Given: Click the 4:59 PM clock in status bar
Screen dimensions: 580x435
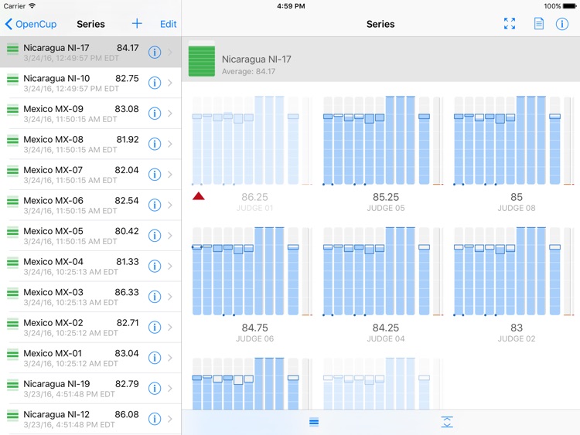Looking at the screenshot, I should 291,6.
